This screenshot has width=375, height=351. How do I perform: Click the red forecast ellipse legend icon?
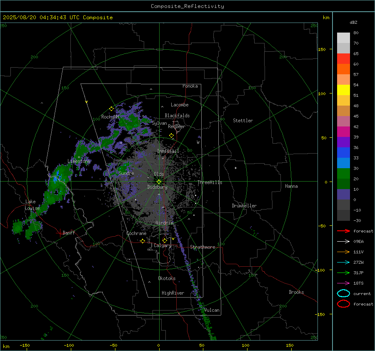343,304
